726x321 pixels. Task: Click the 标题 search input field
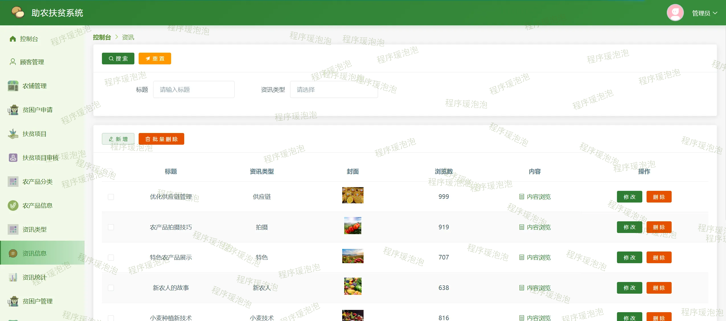[x=194, y=89]
